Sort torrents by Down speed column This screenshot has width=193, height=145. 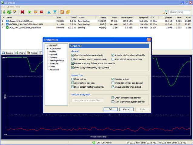pos(126,18)
